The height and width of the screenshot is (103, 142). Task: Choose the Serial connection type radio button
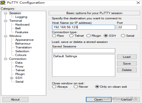[123, 36]
